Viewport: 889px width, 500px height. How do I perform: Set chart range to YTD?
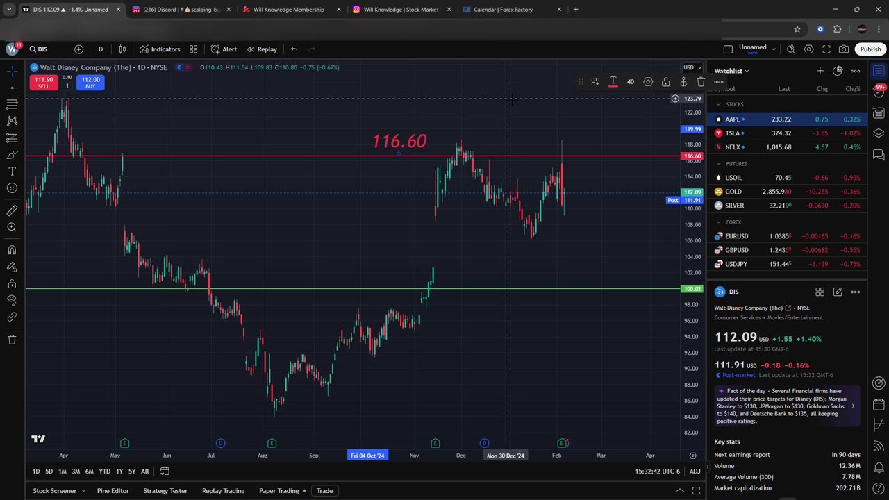pos(104,472)
